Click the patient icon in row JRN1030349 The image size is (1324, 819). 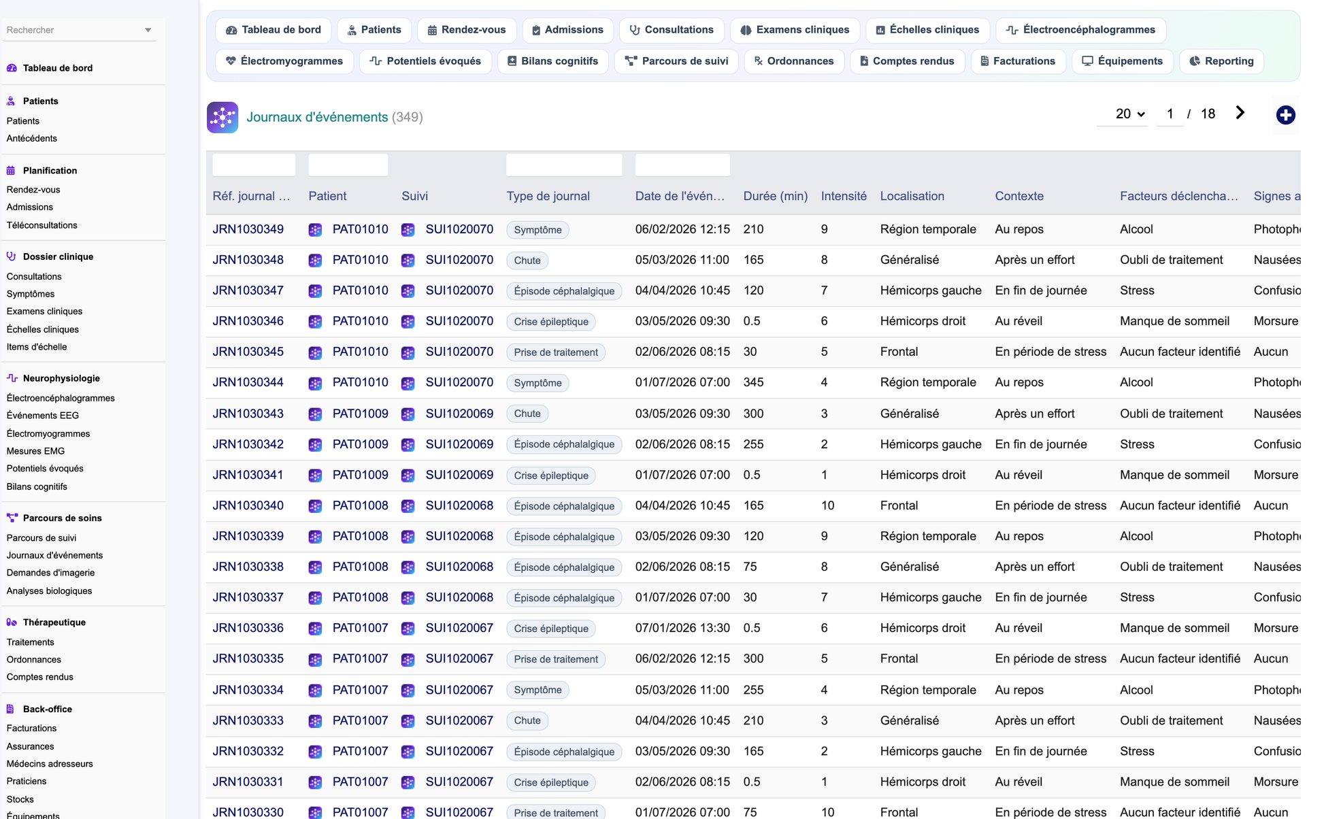pos(315,230)
